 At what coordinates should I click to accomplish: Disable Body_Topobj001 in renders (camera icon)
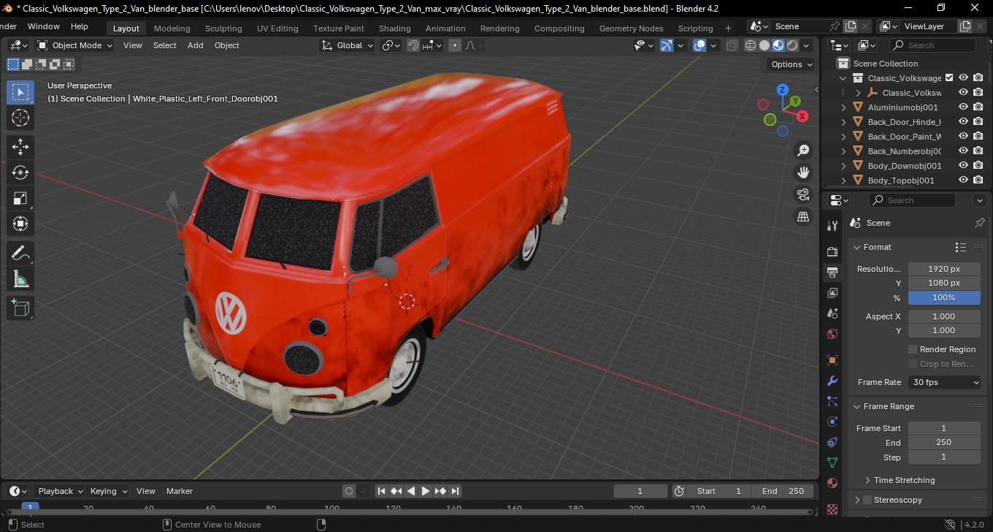click(x=978, y=180)
